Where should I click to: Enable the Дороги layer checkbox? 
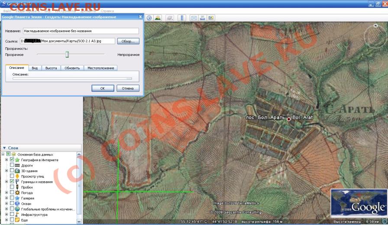12,165
